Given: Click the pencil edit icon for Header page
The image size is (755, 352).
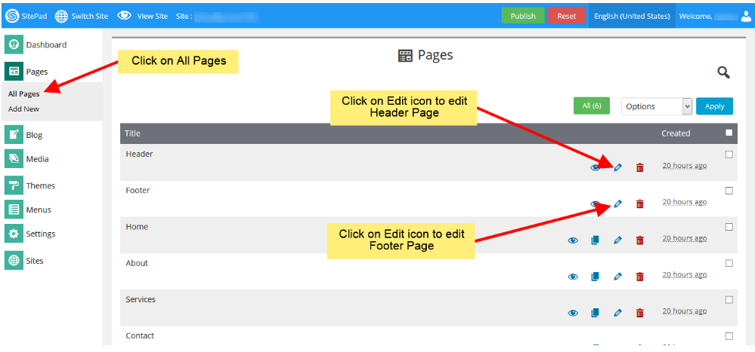Looking at the screenshot, I should (x=617, y=167).
